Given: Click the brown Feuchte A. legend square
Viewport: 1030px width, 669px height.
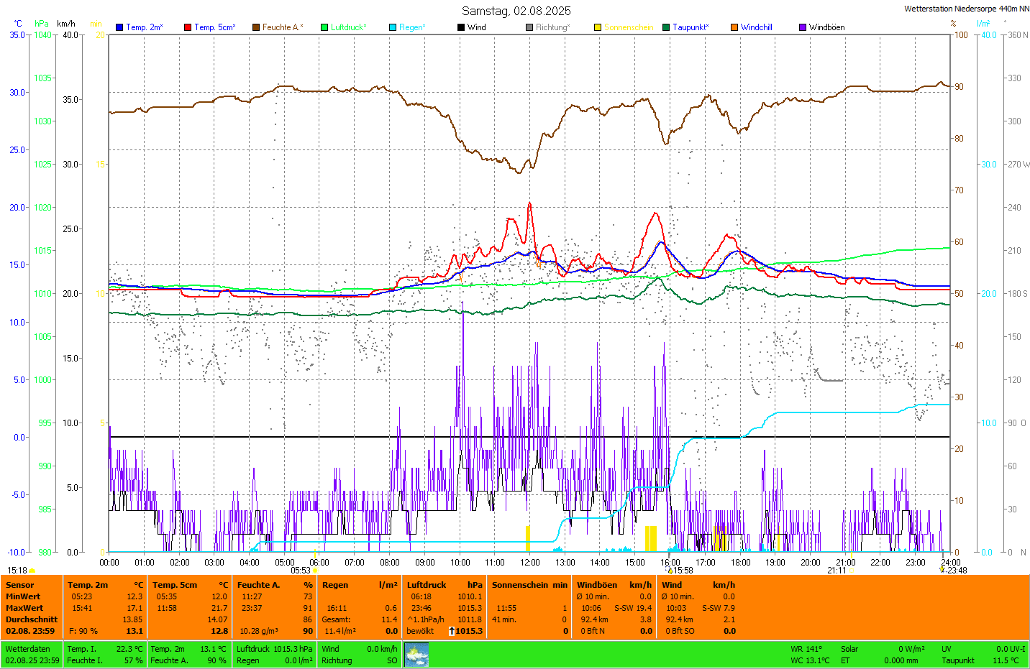Looking at the screenshot, I should point(256,27).
